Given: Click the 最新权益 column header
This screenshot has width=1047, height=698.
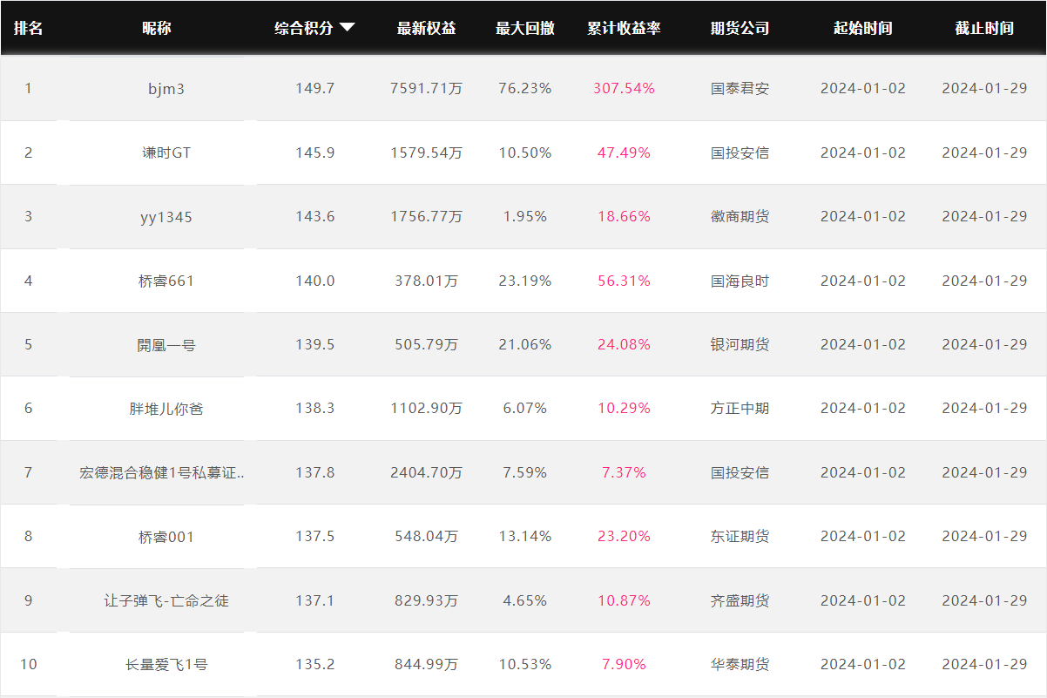Looking at the screenshot, I should [x=426, y=28].
